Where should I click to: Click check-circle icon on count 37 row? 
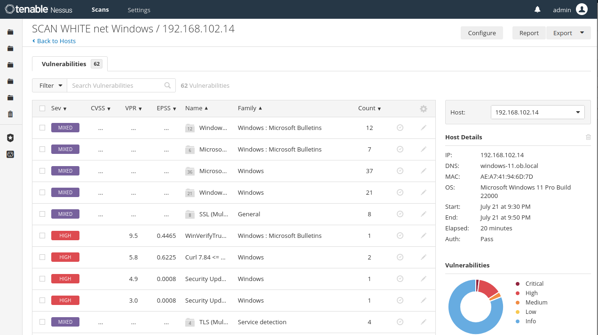(400, 171)
